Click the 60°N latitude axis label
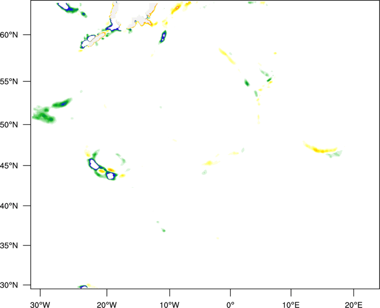The width and height of the screenshot is (380, 308). click(9, 35)
